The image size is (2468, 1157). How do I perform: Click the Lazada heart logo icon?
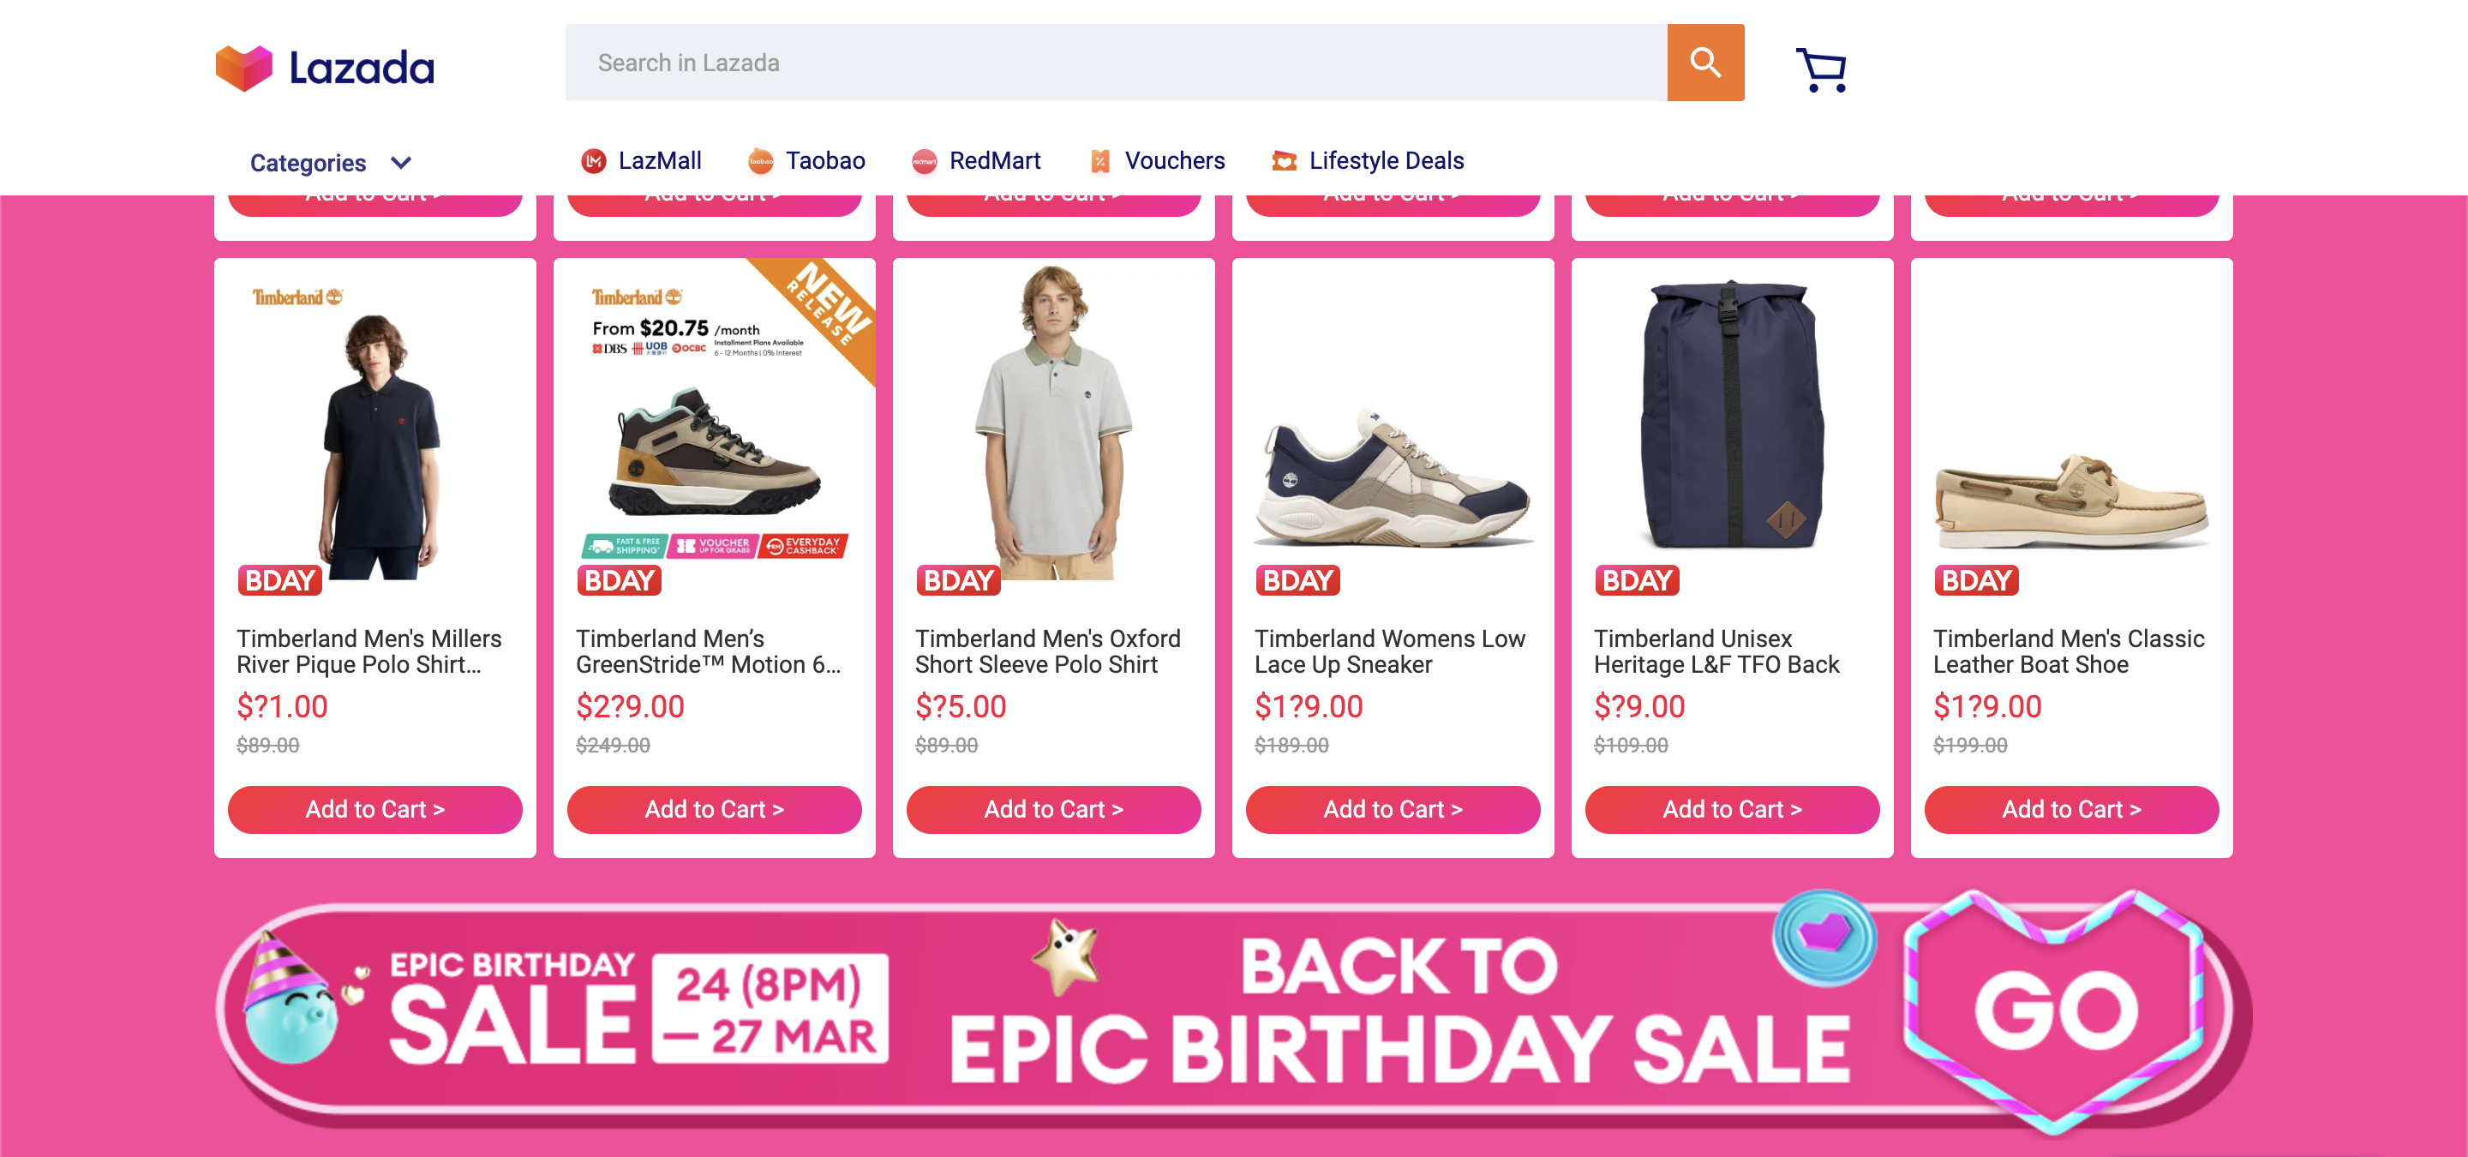pyautogui.click(x=243, y=67)
